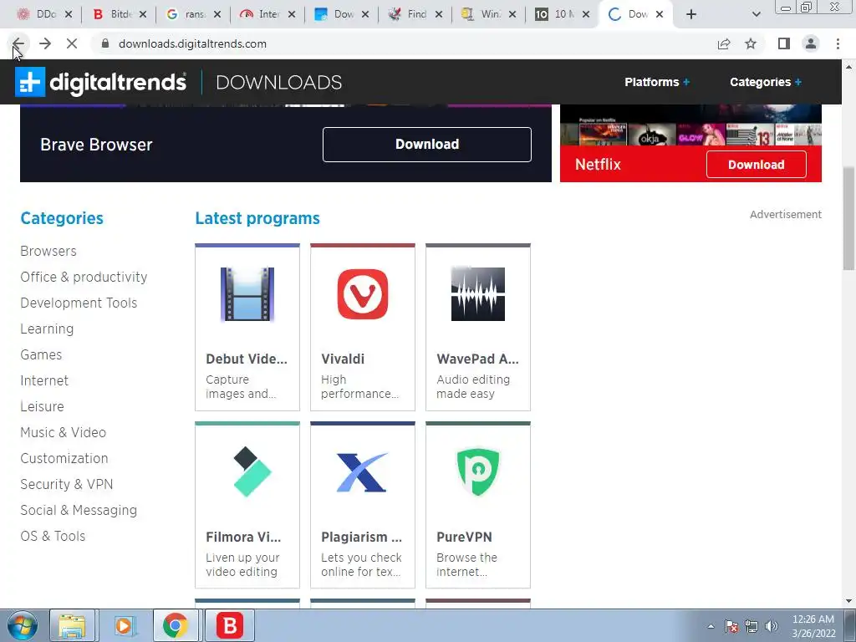The image size is (856, 642).
Task: Click the Chrome taskbar icon
Action: point(176,625)
